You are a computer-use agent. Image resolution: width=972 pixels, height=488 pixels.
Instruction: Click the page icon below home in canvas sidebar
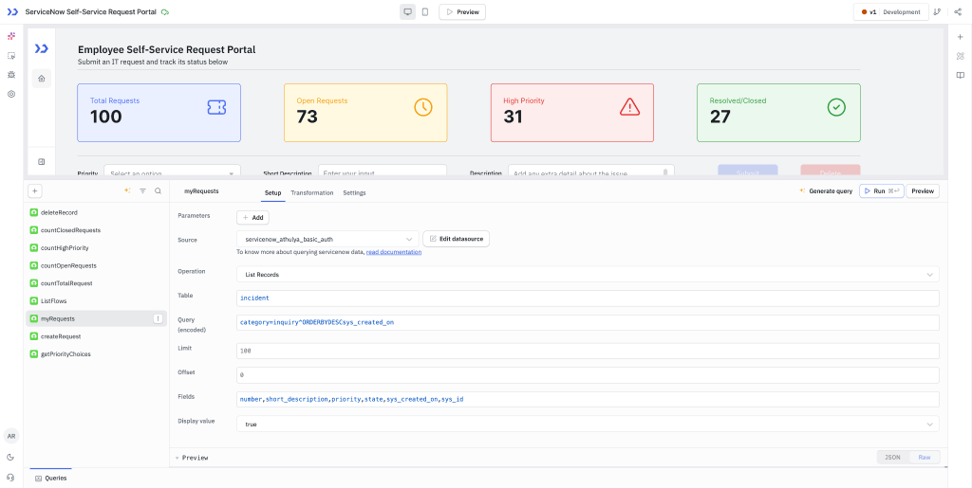click(x=42, y=161)
